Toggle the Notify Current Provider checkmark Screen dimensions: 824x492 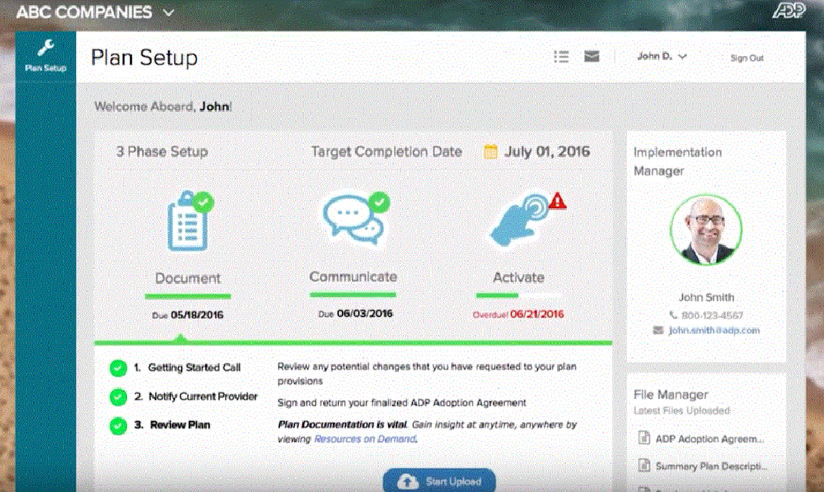point(118,397)
